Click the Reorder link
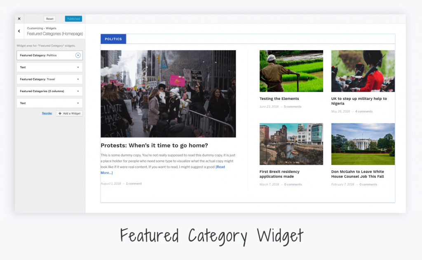Screen dimensions: 422x260 [x=47, y=114]
